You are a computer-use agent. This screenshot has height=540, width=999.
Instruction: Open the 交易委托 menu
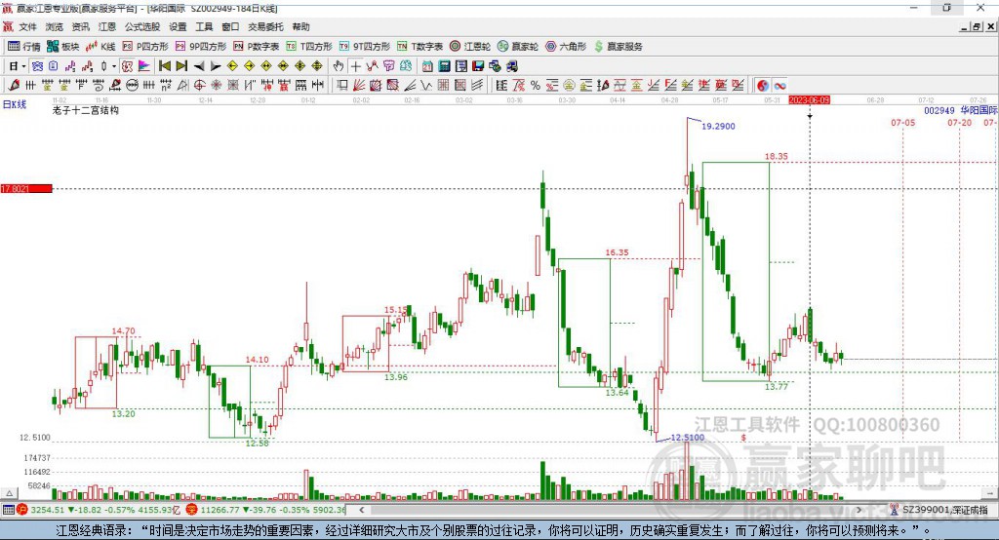pyautogui.click(x=265, y=26)
